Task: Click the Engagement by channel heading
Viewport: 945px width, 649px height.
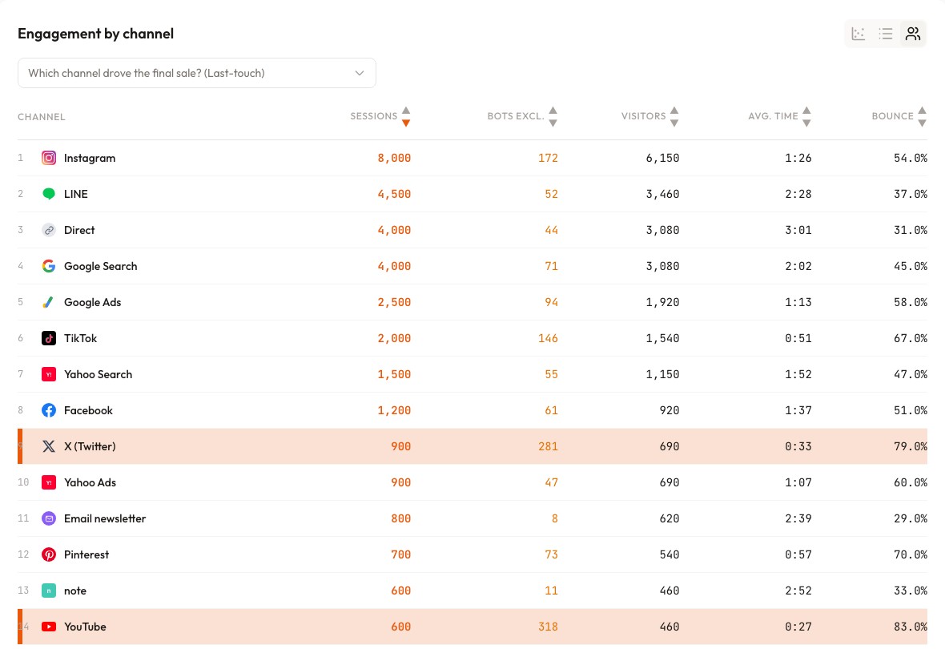Action: 96,34
